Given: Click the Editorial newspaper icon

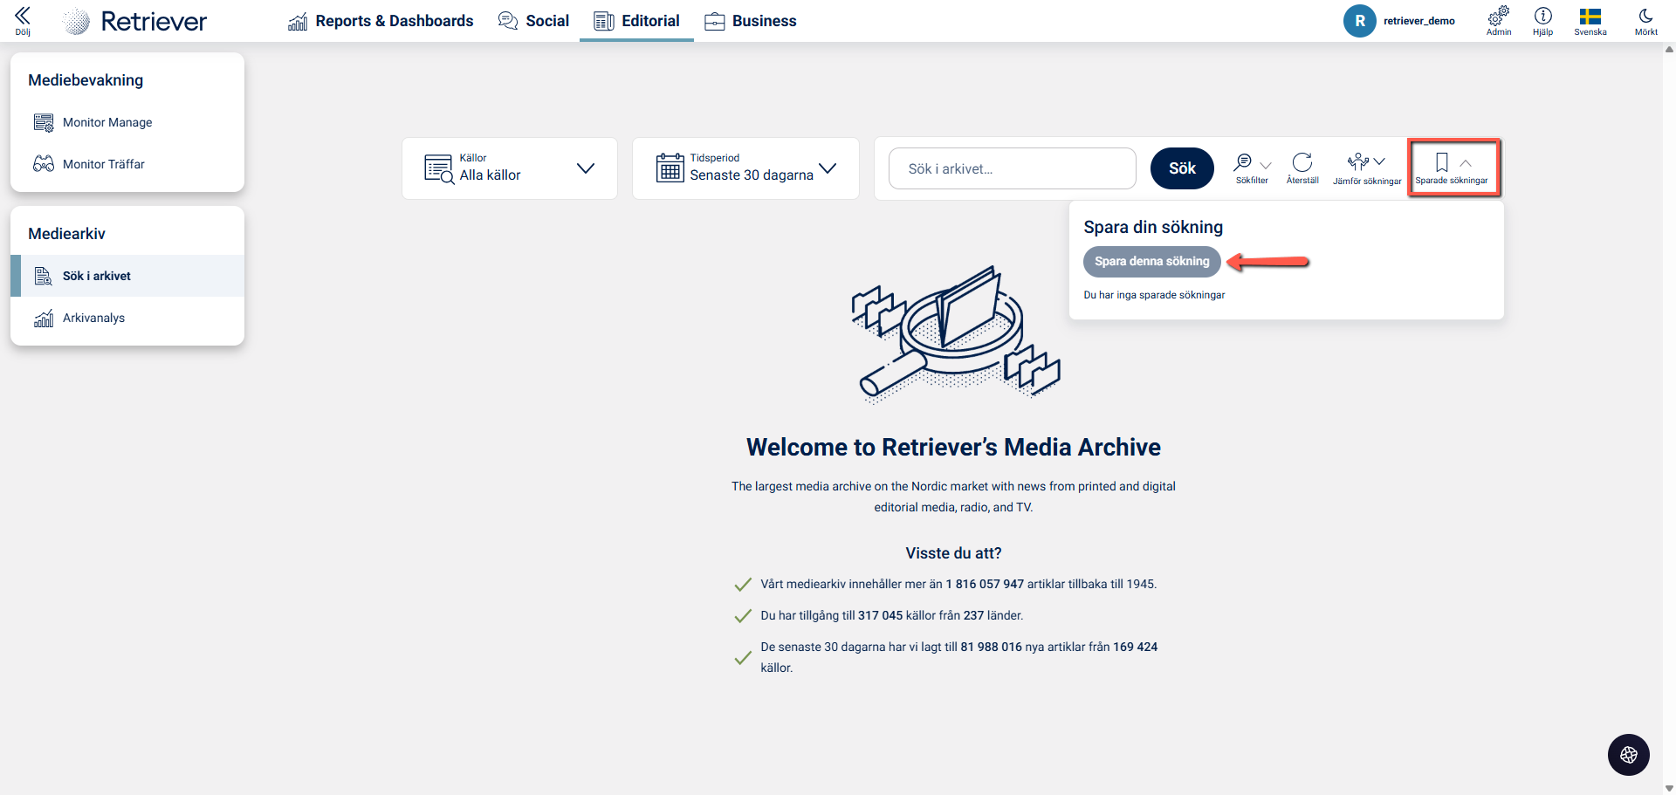Looking at the screenshot, I should pos(604,21).
